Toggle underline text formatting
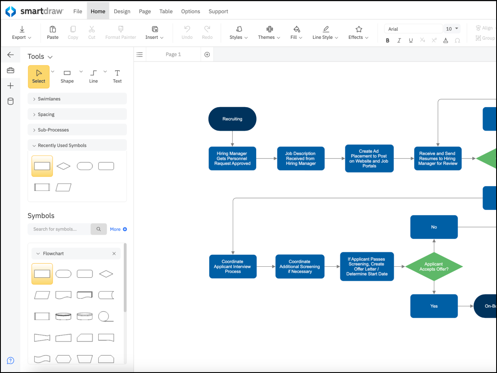 [411, 41]
